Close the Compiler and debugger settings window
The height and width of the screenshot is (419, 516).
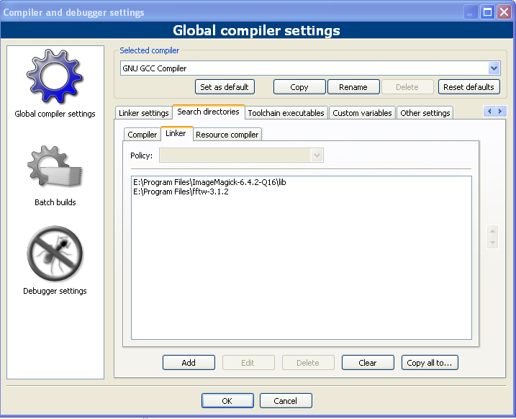pos(504,12)
